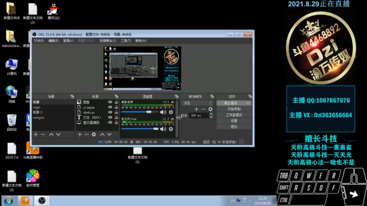Hide the shubiao source with eye icon
Image resolution: width=367 pixels, height=206 pixels.
click(110, 112)
